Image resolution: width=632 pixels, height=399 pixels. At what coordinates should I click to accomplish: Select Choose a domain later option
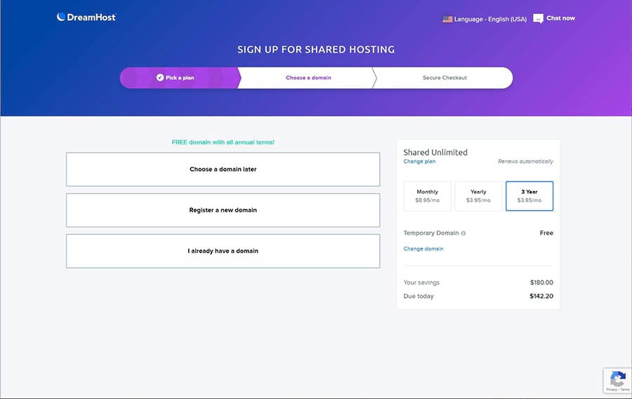223,169
